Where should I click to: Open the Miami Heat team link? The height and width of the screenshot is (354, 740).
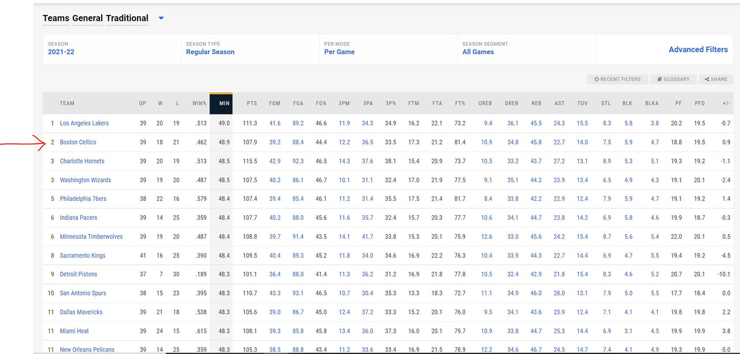(x=75, y=331)
